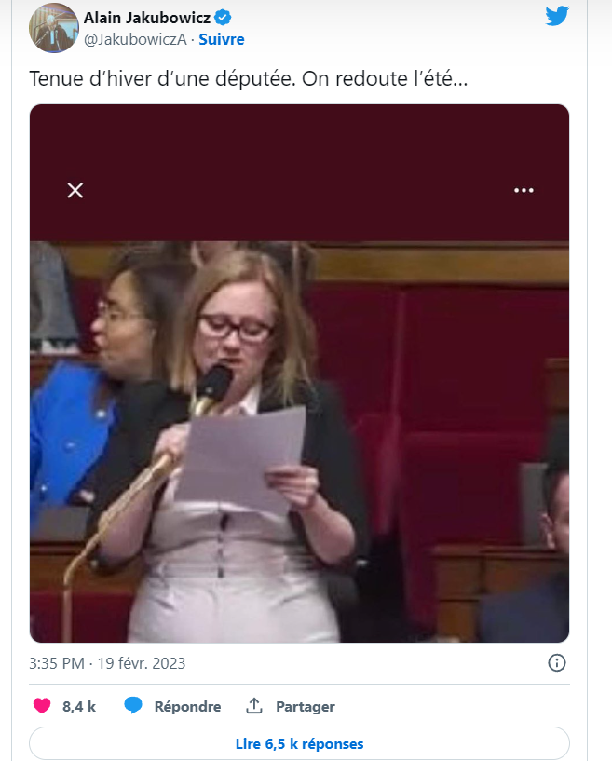Screen dimensions: 612x761
Task: Open the three-dots media options menu
Action: point(524,190)
